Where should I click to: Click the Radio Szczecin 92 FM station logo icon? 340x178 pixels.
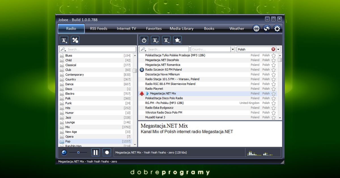click(142, 70)
